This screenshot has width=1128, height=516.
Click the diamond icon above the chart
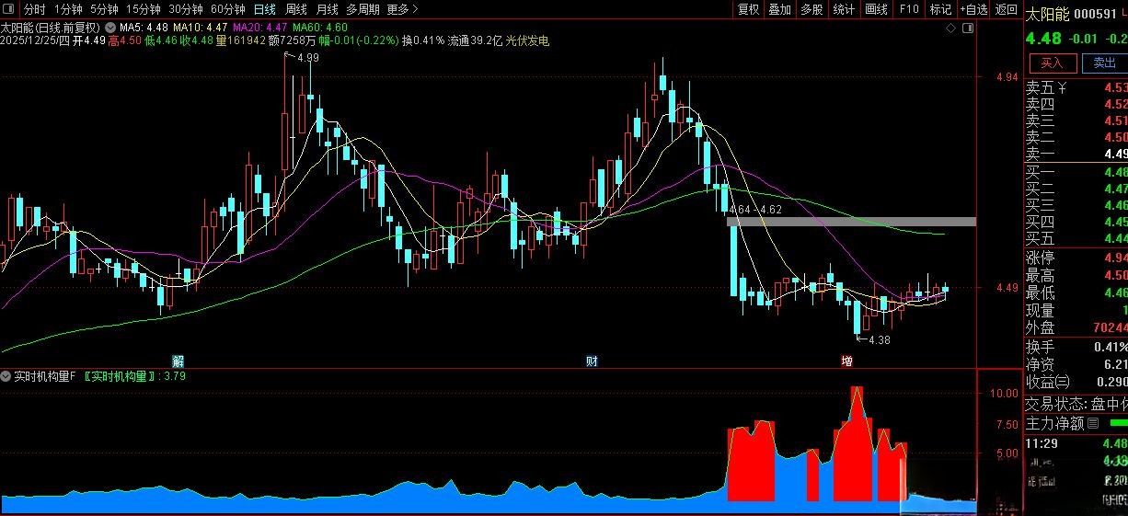click(950, 29)
